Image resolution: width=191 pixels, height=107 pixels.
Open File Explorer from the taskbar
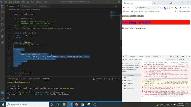pos(64,104)
